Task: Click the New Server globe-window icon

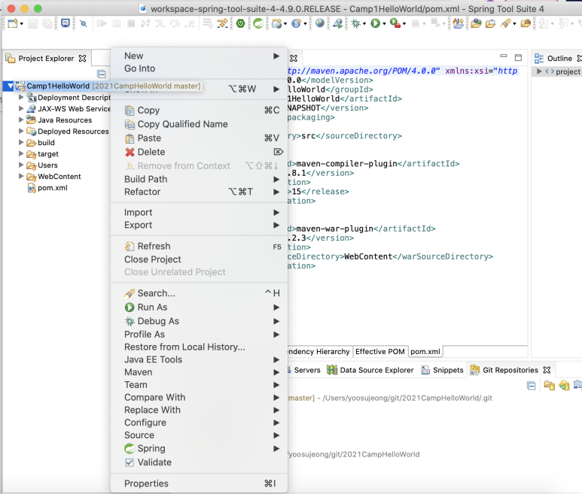Action: point(276,24)
